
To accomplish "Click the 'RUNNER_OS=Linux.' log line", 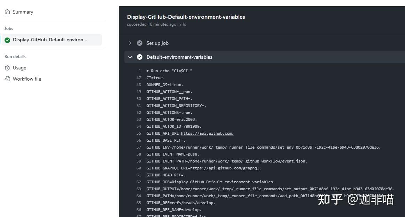I will pyautogui.click(x=165, y=85).
